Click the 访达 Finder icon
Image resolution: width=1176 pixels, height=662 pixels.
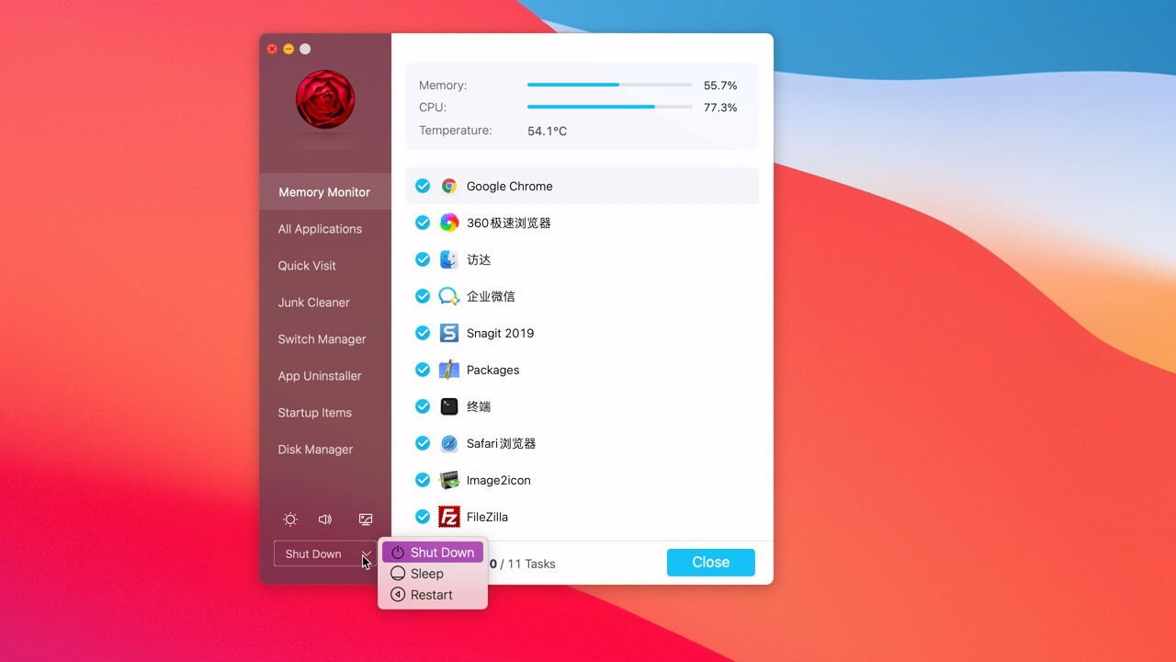pos(449,259)
